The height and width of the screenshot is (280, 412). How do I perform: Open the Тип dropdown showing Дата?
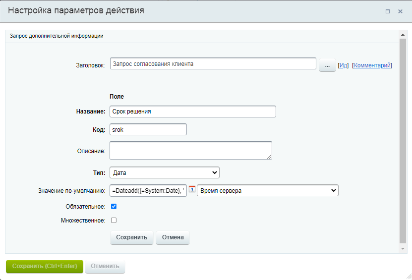coord(165,172)
